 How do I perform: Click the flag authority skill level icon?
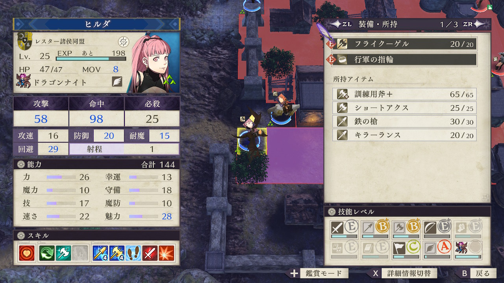tap(399, 248)
